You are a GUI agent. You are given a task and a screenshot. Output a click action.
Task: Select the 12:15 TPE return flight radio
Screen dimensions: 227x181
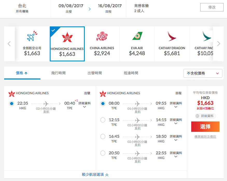103,120
